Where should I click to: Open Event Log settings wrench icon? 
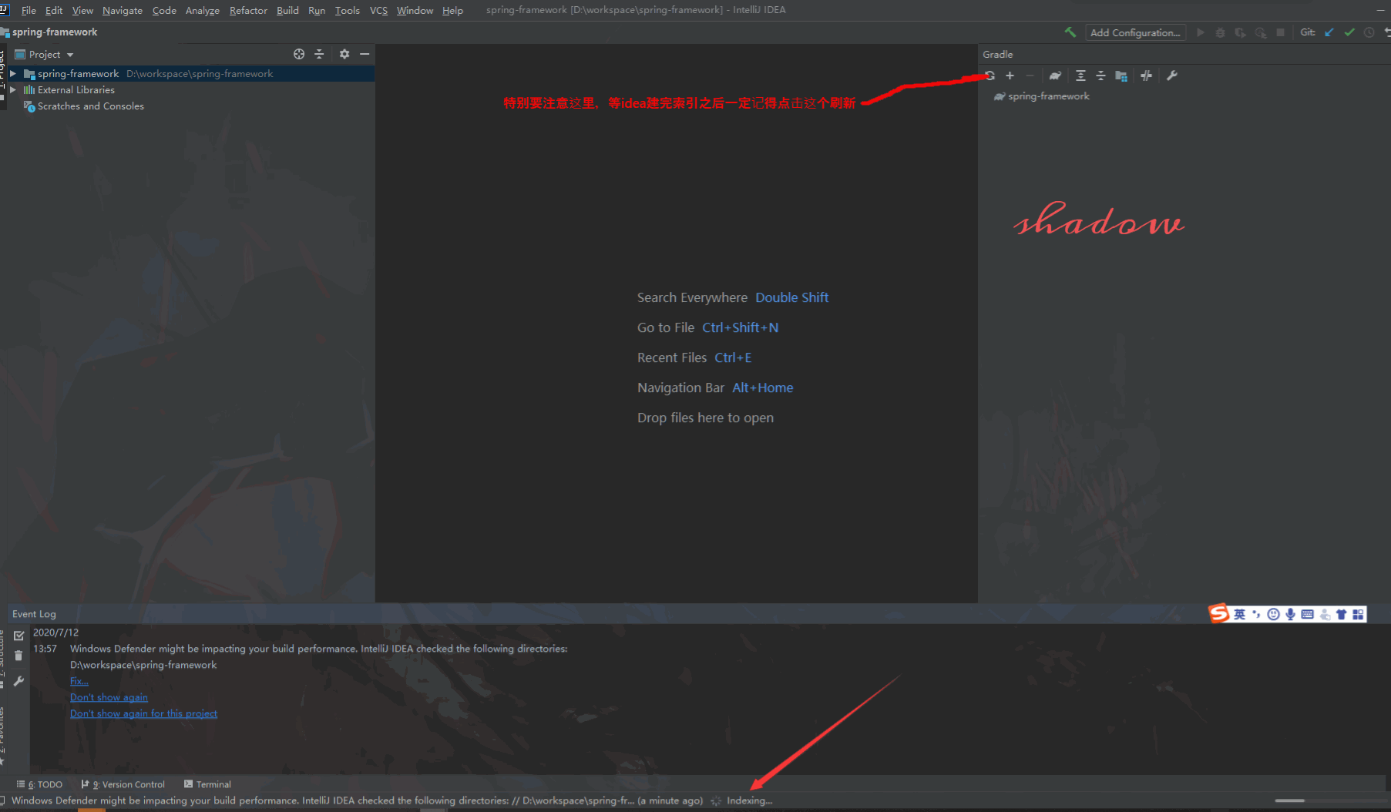coord(19,681)
